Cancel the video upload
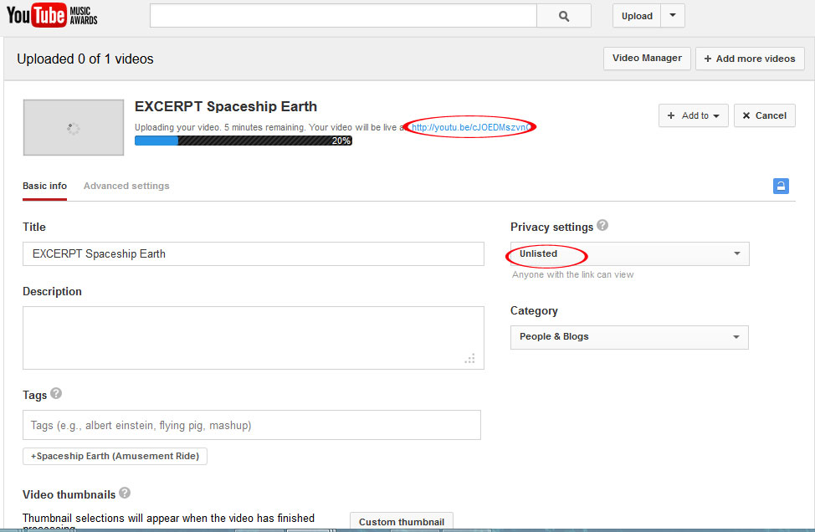The width and height of the screenshot is (815, 532). pyautogui.click(x=764, y=115)
